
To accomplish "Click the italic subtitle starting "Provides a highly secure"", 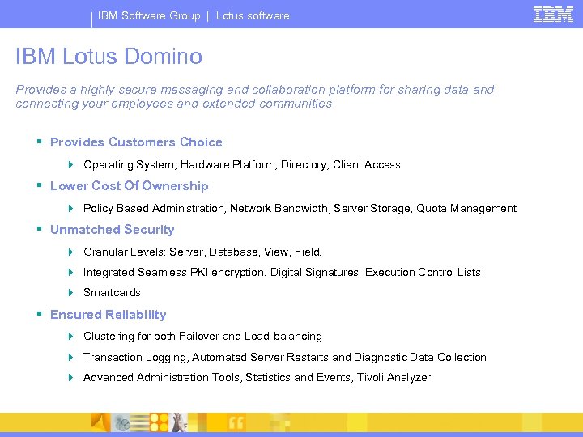I will point(255,96).
